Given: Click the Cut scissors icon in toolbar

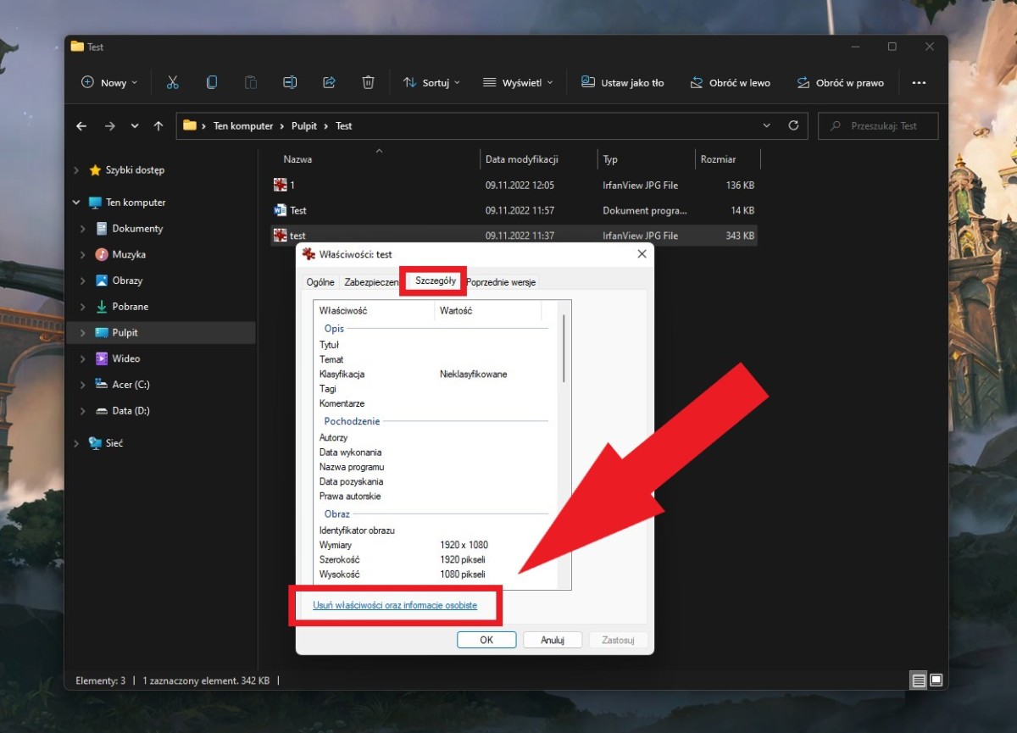Looking at the screenshot, I should point(173,82).
